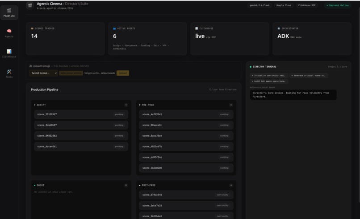
Task: Open scene_4e7995e2 in Pre-Prod
Action: coord(186,114)
